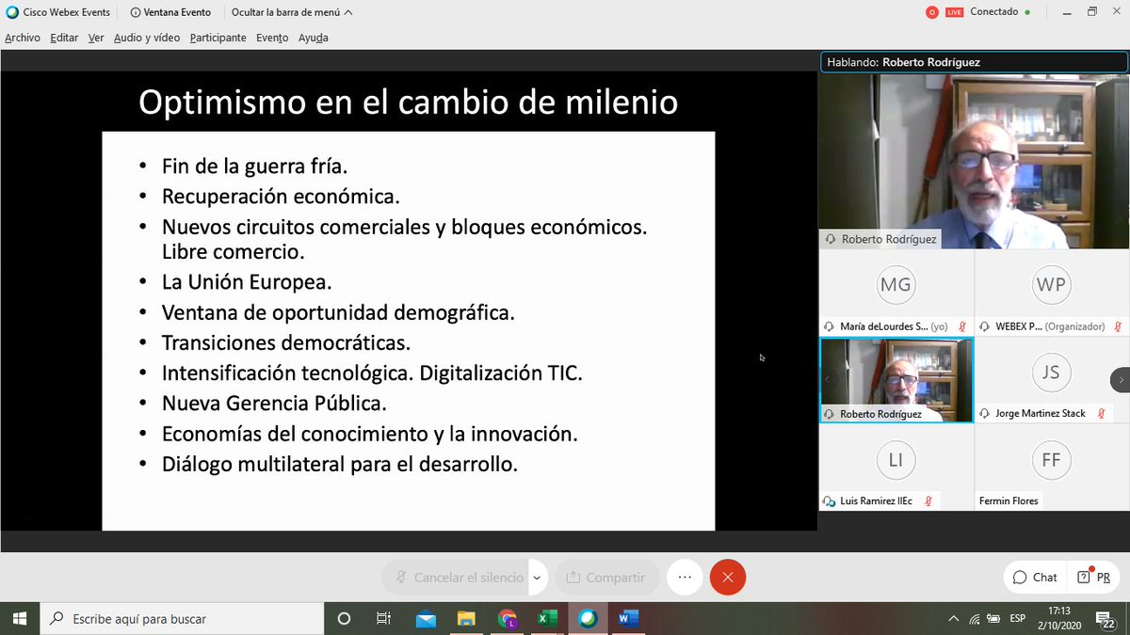Open the Evento menu
Viewport: 1130px width, 635px height.
tap(272, 38)
